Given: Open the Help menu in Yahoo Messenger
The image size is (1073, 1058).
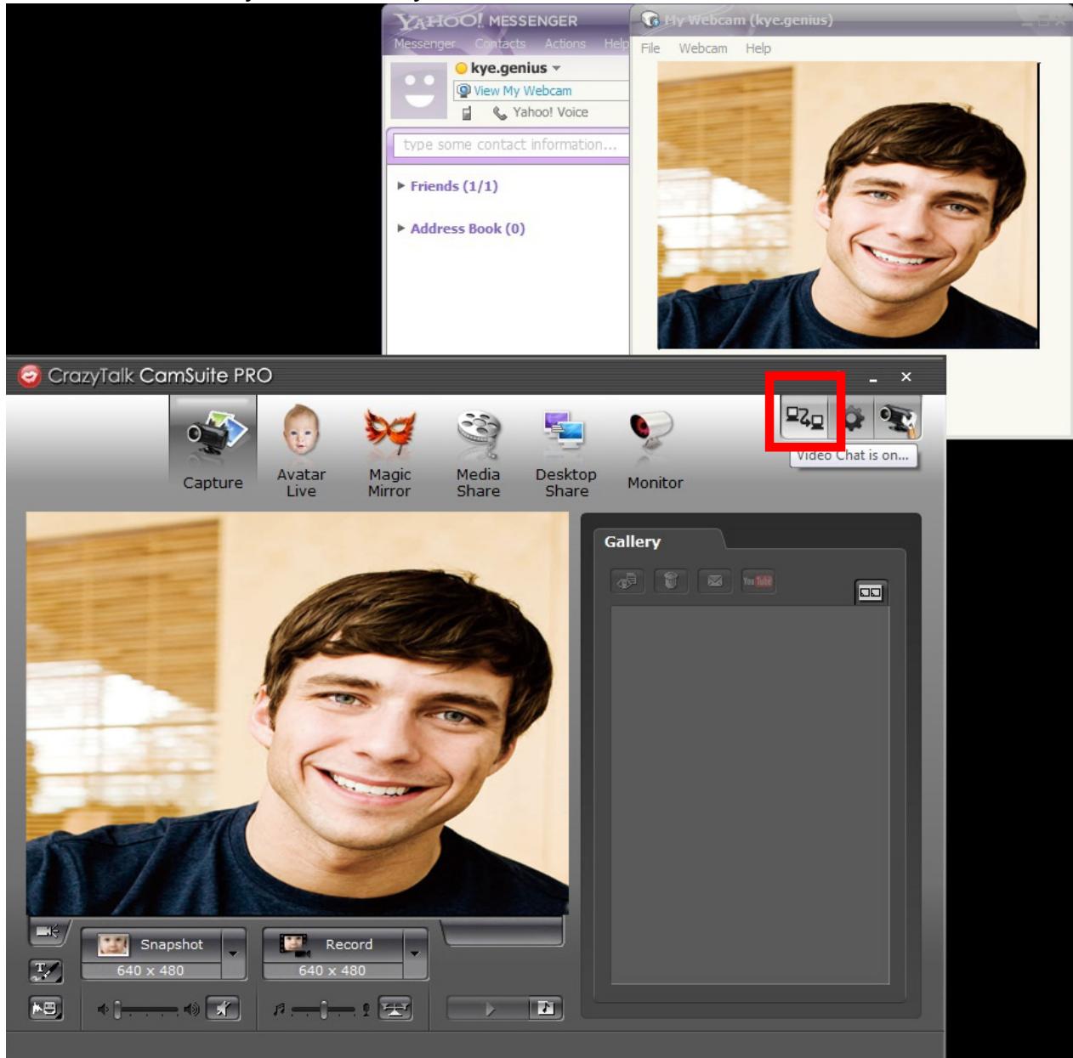Looking at the screenshot, I should 616,43.
